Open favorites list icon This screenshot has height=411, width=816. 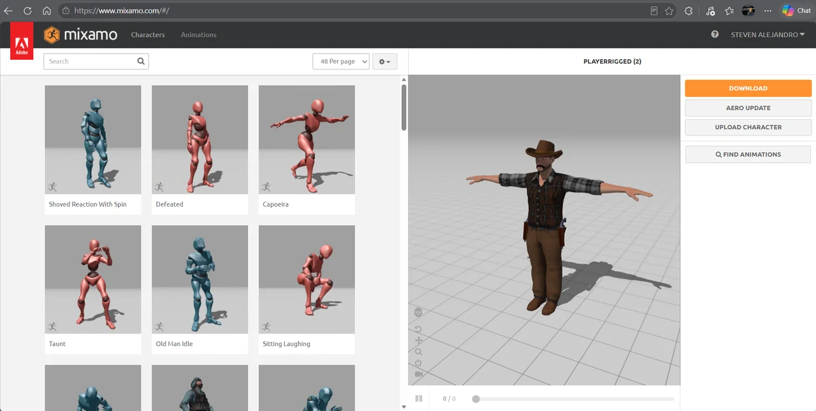[x=729, y=11]
